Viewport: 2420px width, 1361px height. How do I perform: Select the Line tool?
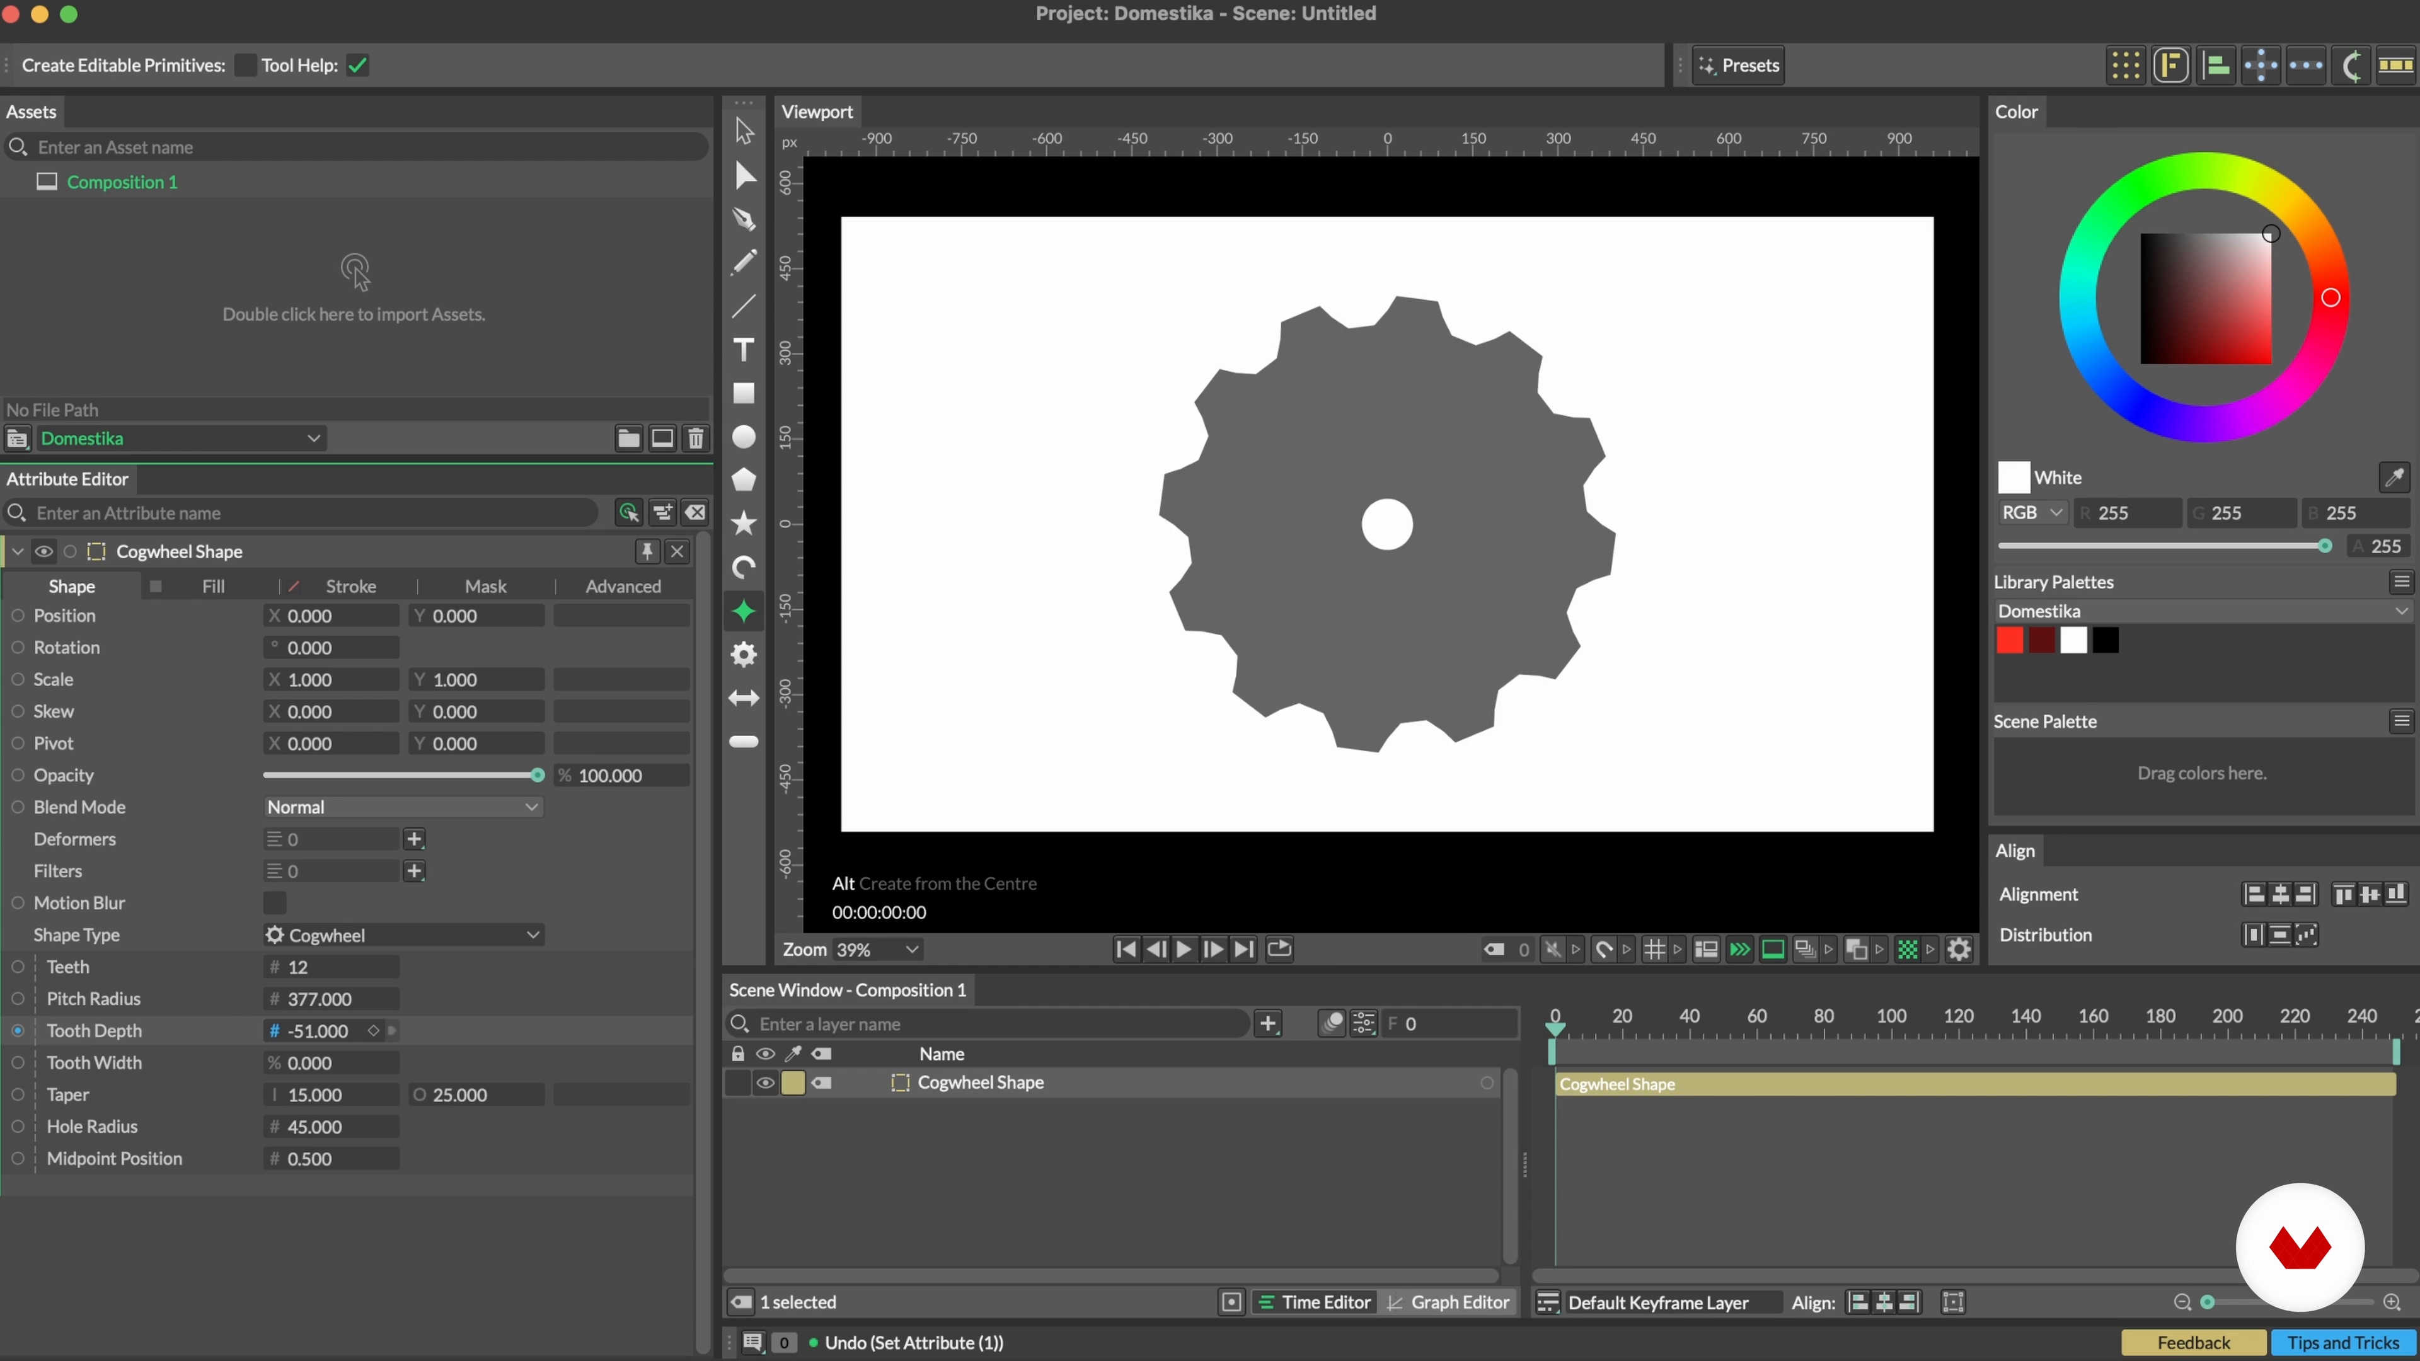744,306
